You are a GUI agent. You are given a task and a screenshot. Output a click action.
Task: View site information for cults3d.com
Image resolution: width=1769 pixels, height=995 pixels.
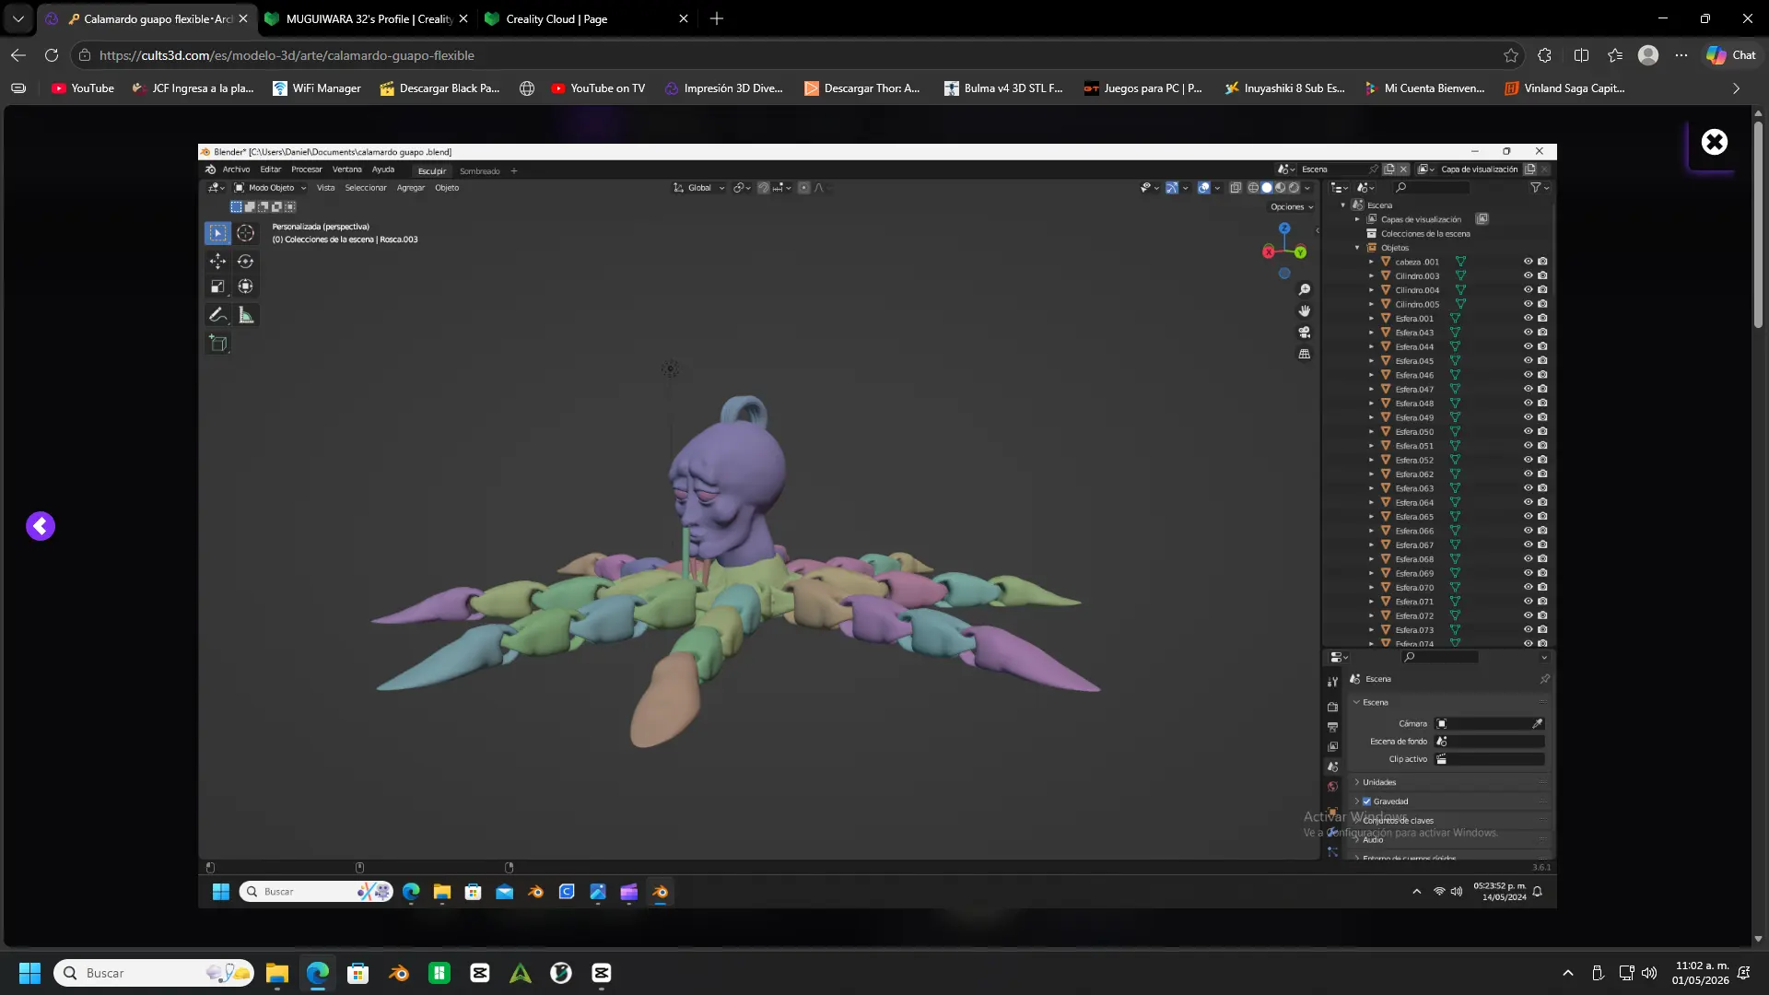coord(85,55)
